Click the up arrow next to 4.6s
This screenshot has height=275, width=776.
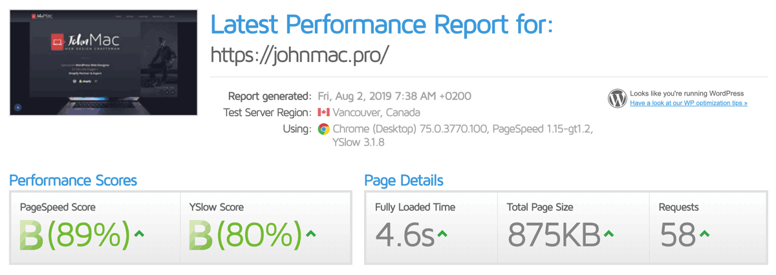click(x=442, y=234)
